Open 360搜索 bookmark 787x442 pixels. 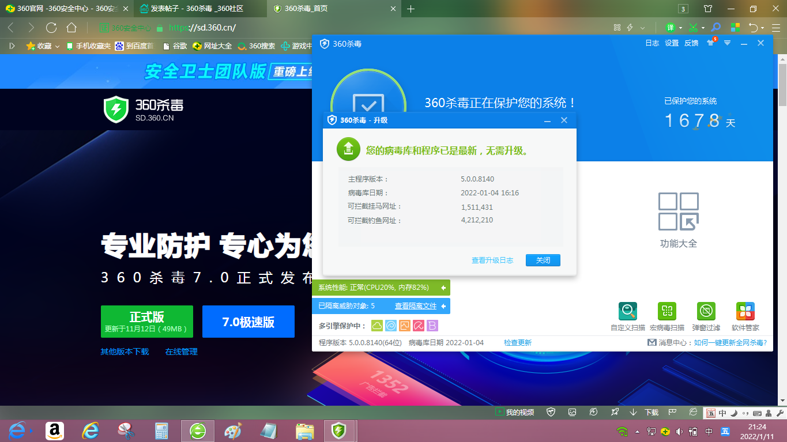click(257, 46)
